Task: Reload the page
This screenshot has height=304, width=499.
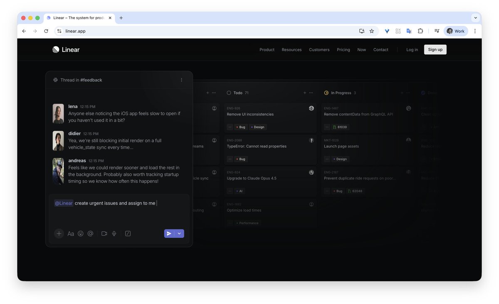Action: click(46, 31)
